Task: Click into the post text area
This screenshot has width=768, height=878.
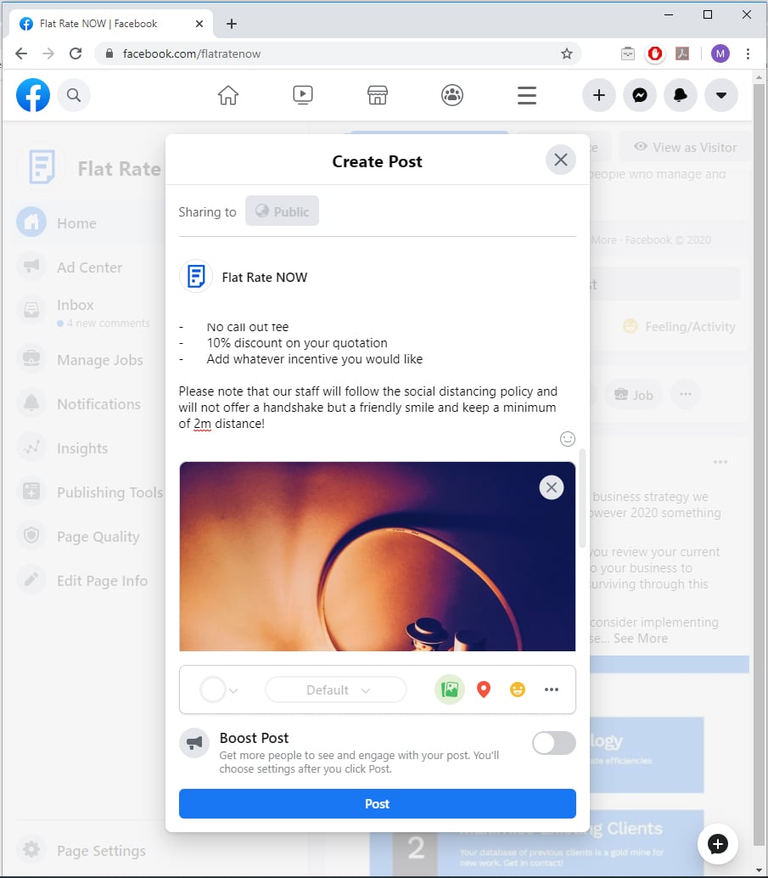Action: coord(367,375)
